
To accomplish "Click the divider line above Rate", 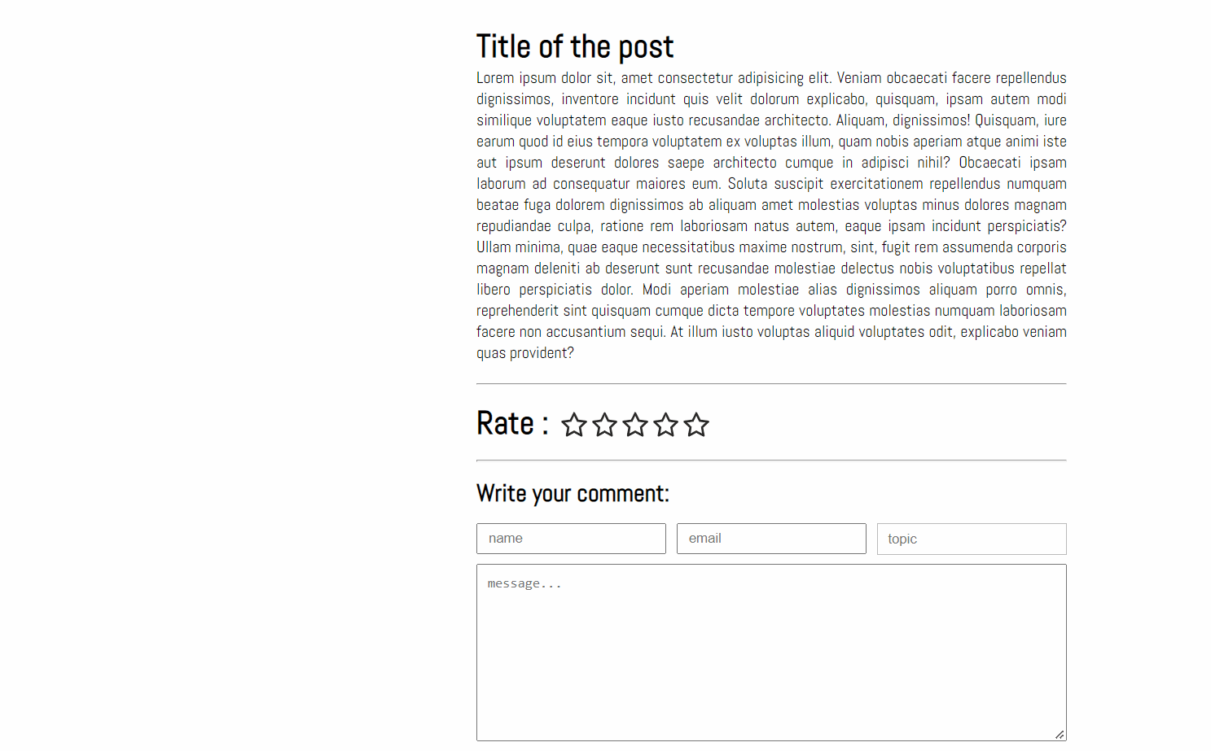I will tap(771, 383).
